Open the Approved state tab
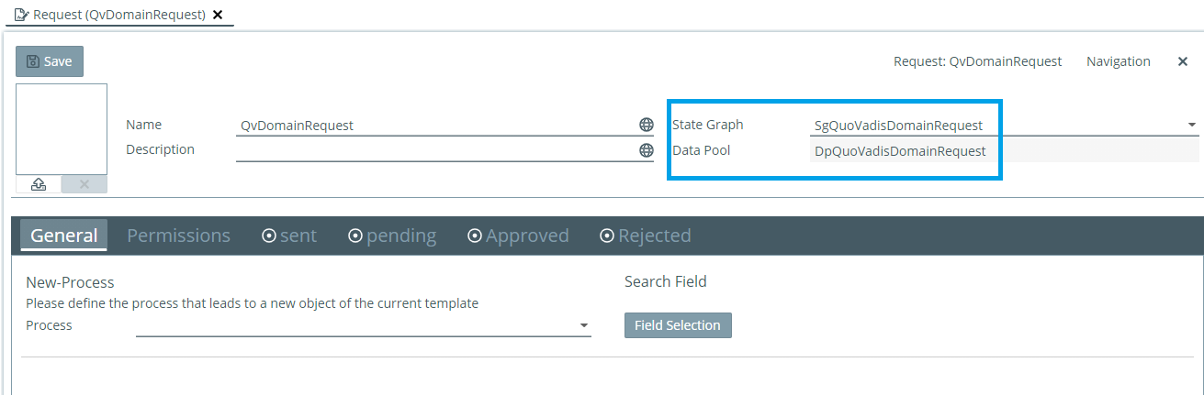Viewport: 1204px width, 395px height. tap(518, 236)
